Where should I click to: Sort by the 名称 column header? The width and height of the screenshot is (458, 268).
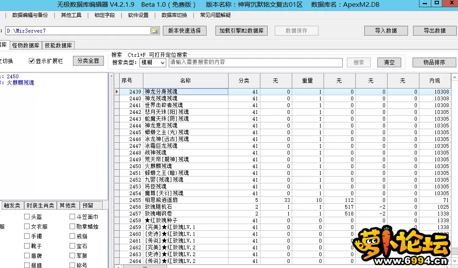[185, 80]
